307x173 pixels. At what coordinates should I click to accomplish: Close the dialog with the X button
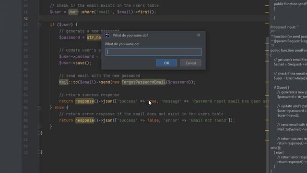[x=199, y=35]
